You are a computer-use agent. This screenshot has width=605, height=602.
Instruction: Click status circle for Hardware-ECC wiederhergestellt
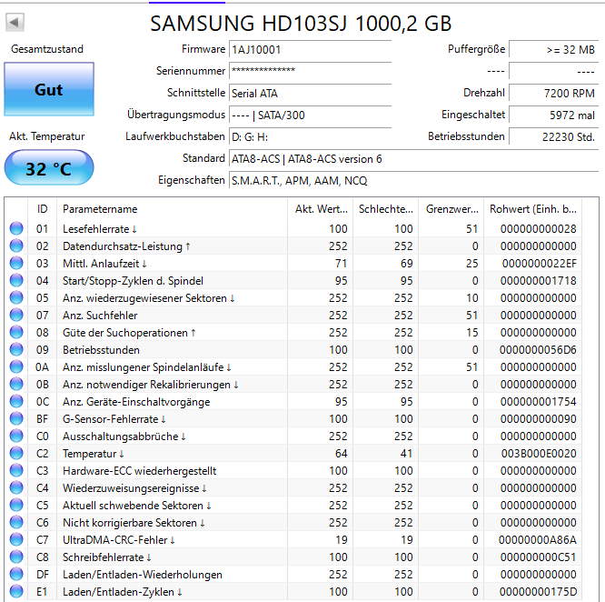click(x=16, y=471)
